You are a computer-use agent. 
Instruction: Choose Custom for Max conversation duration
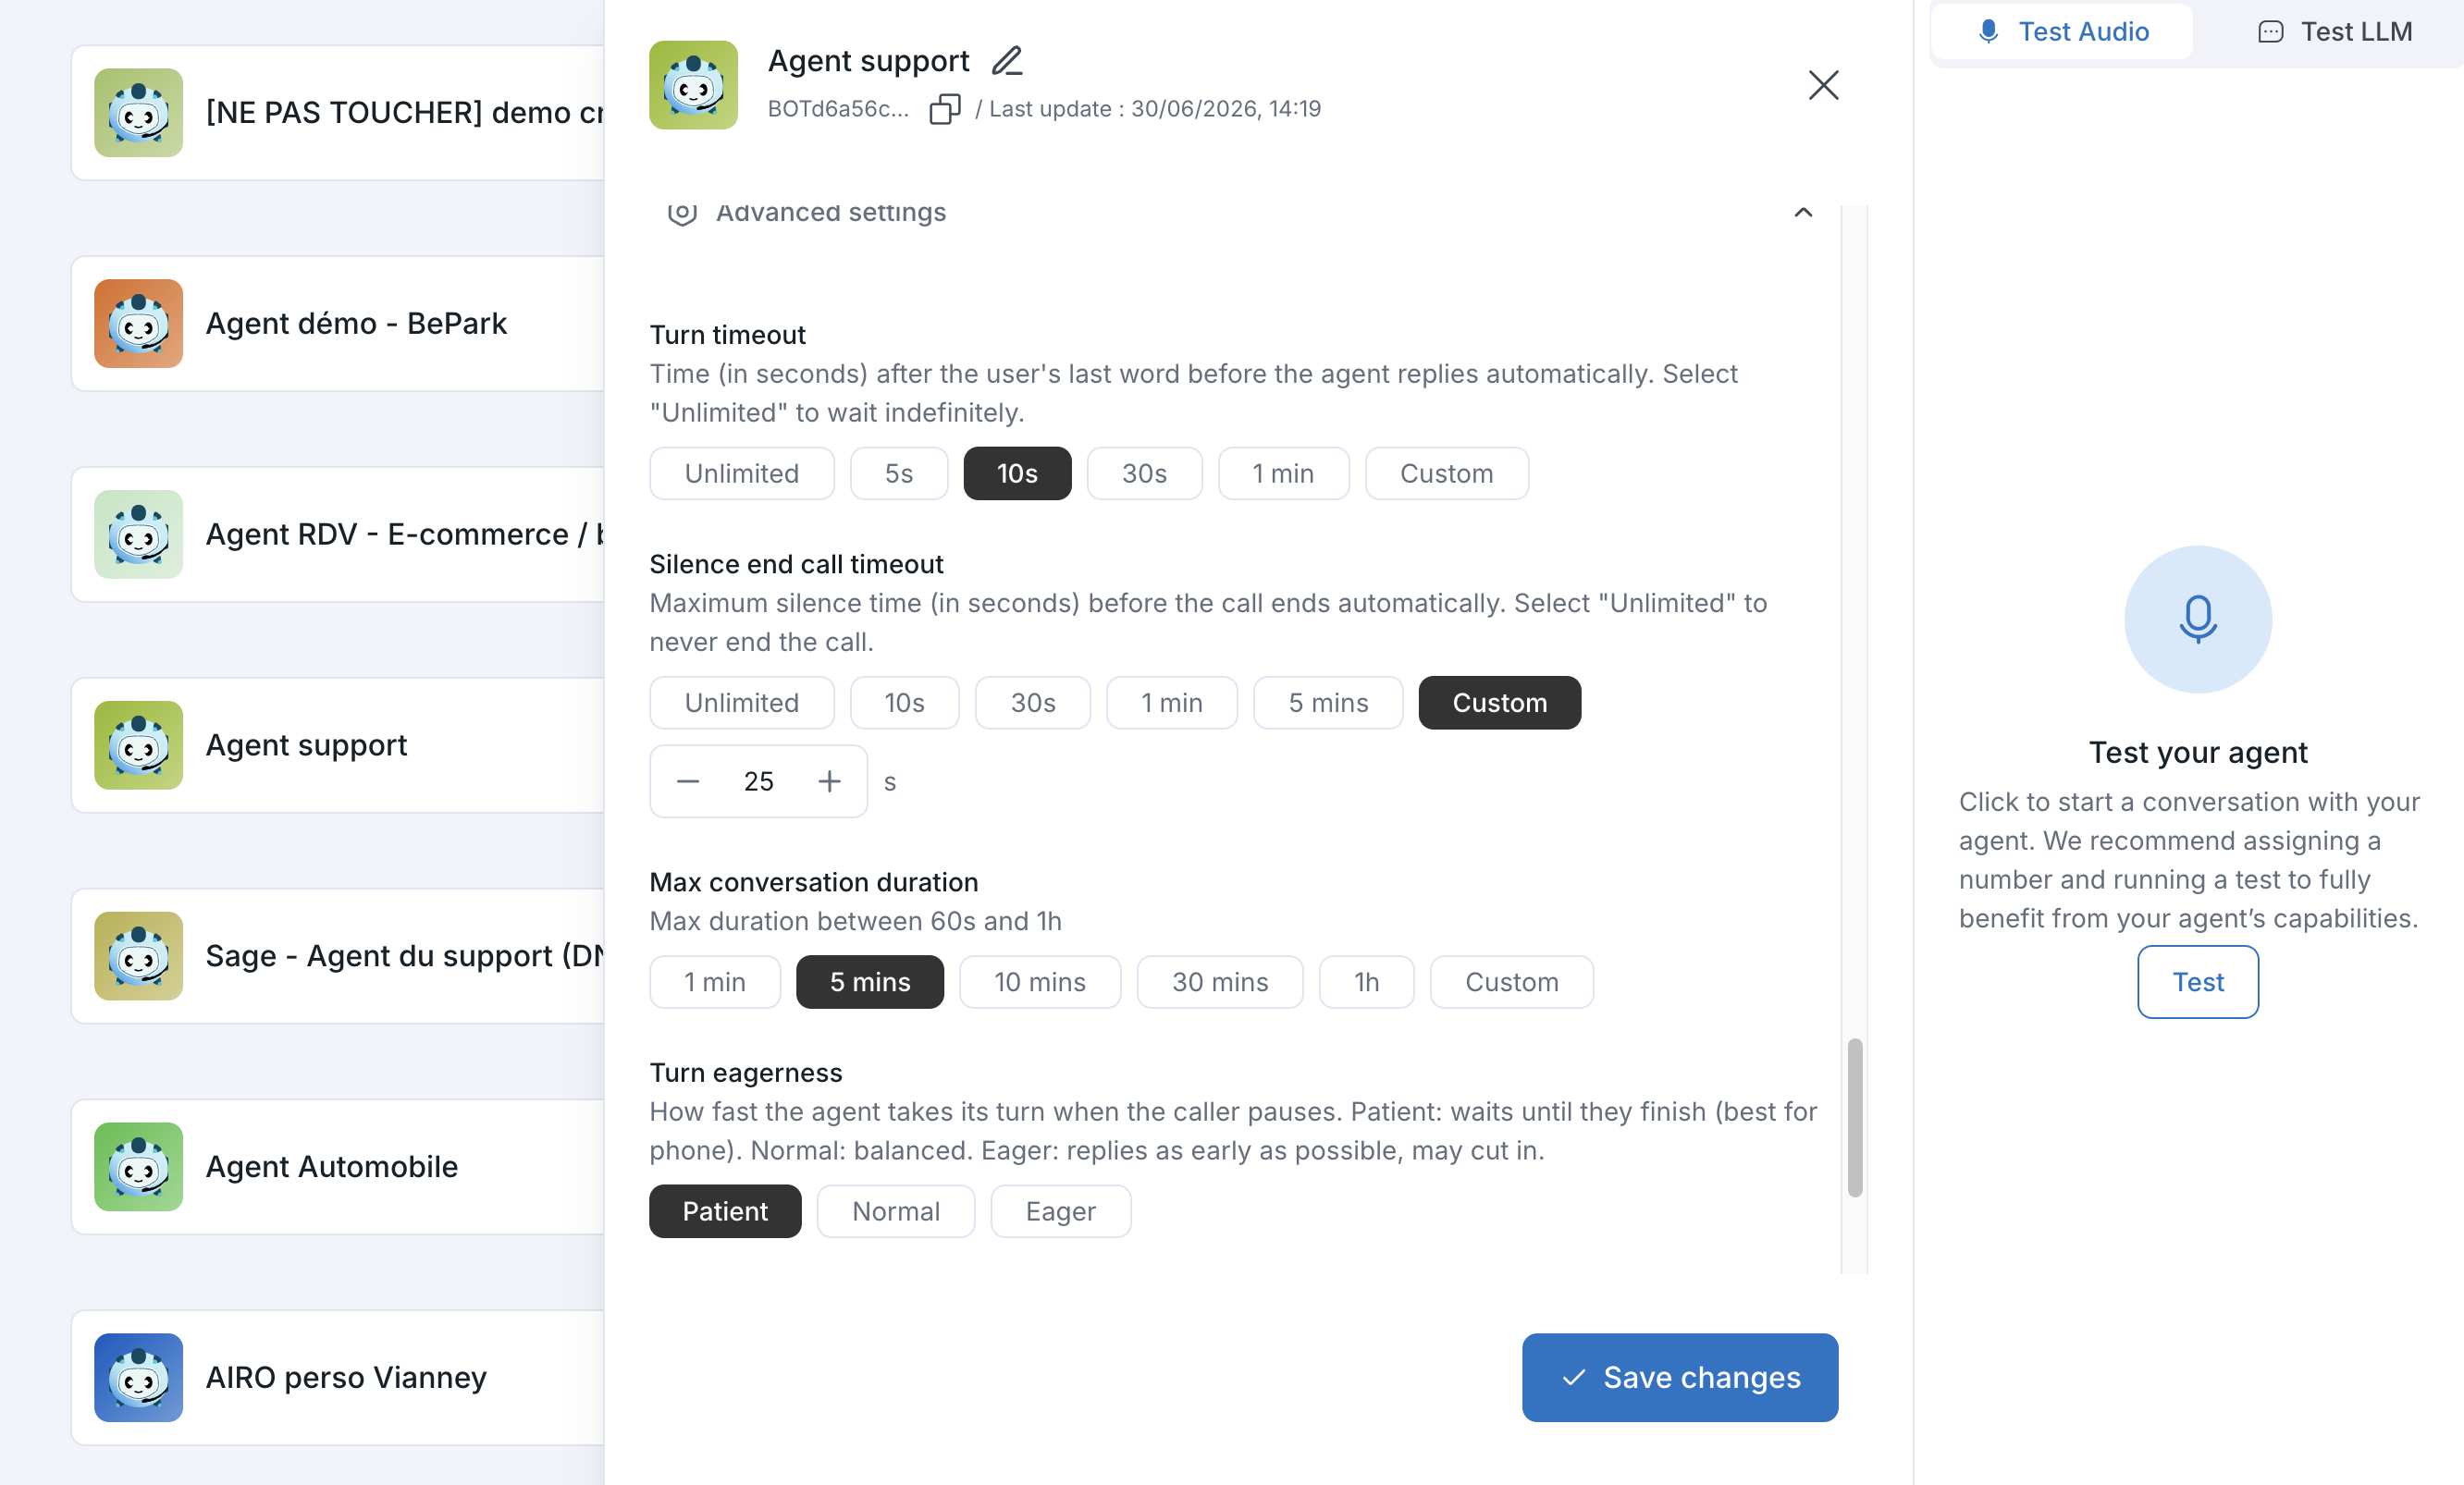tap(1511, 981)
